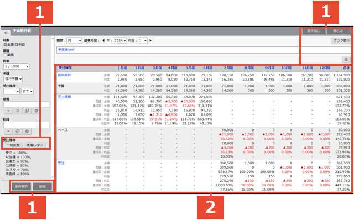Click the 4月度 column header

coord(173,67)
